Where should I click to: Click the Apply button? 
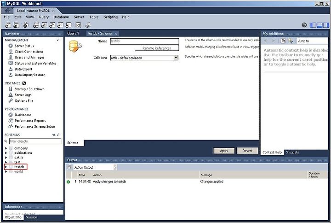pos(224,151)
